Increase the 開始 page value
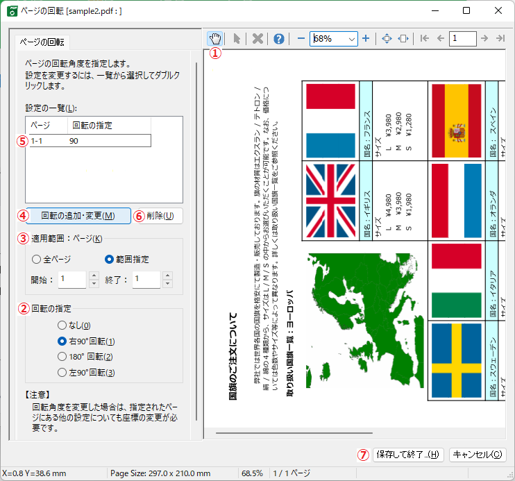The image size is (515, 481). click(94, 276)
